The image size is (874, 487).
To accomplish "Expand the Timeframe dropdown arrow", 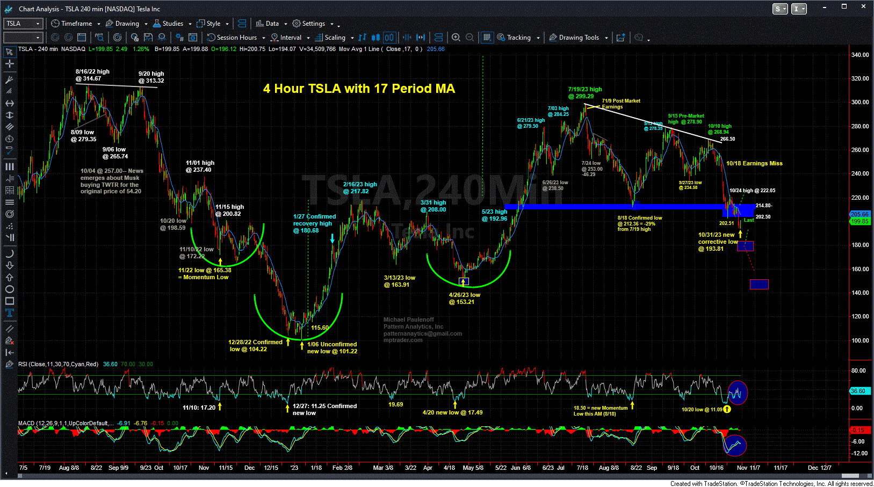I will click(98, 24).
